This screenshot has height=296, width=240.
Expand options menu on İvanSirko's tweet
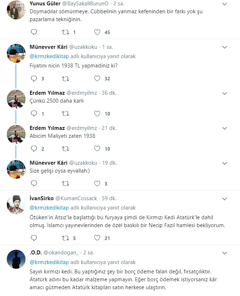(225, 198)
